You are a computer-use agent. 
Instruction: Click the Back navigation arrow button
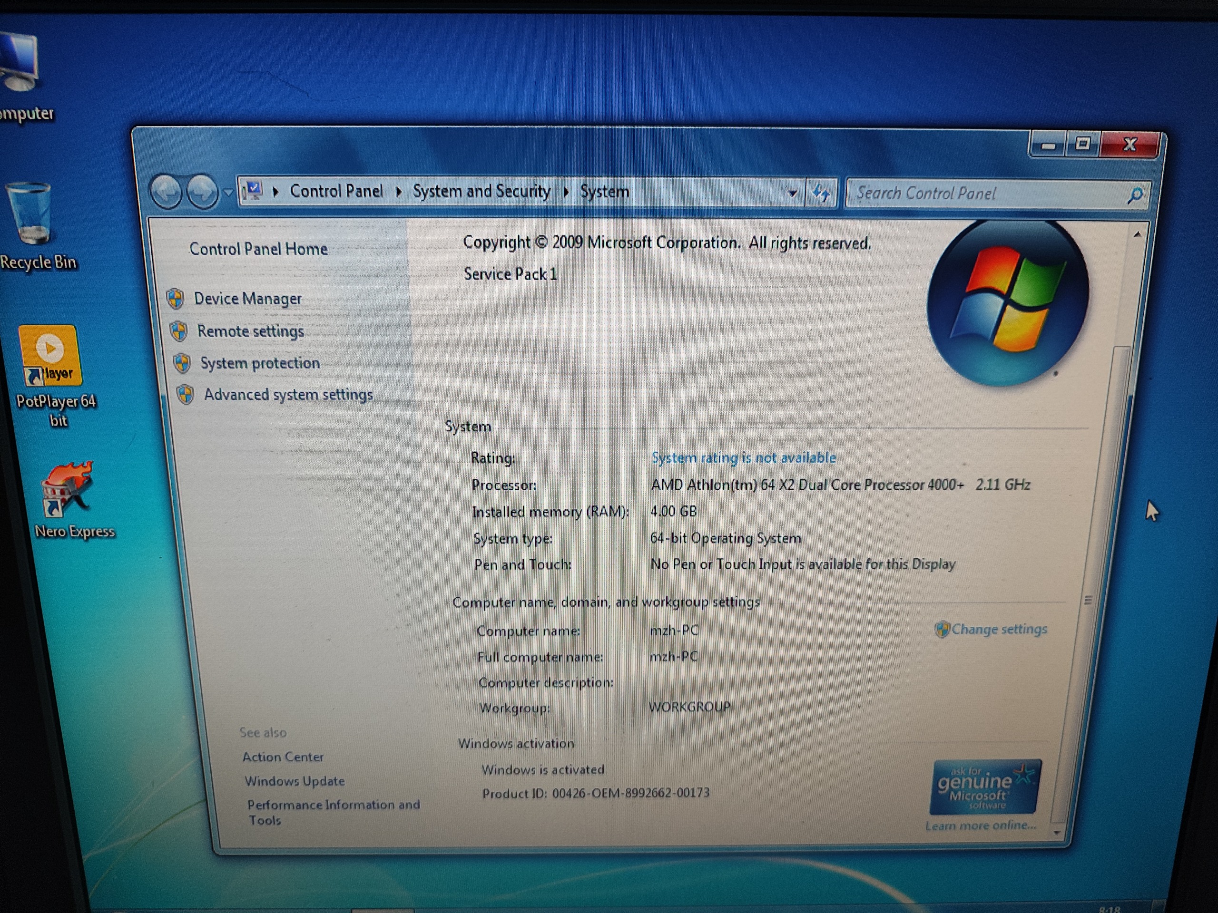[x=167, y=192]
